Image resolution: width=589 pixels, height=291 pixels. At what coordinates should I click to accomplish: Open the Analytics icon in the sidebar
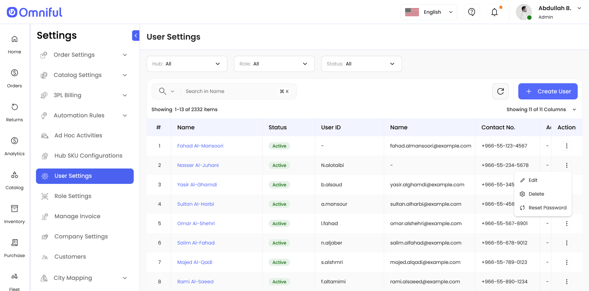tap(15, 145)
